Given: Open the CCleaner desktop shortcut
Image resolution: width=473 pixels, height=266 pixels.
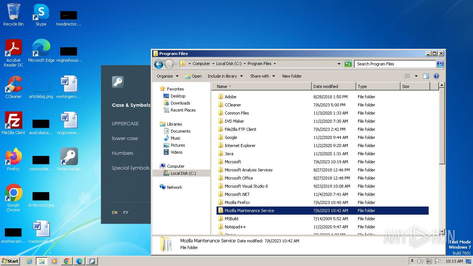Looking at the screenshot, I should (x=13, y=87).
